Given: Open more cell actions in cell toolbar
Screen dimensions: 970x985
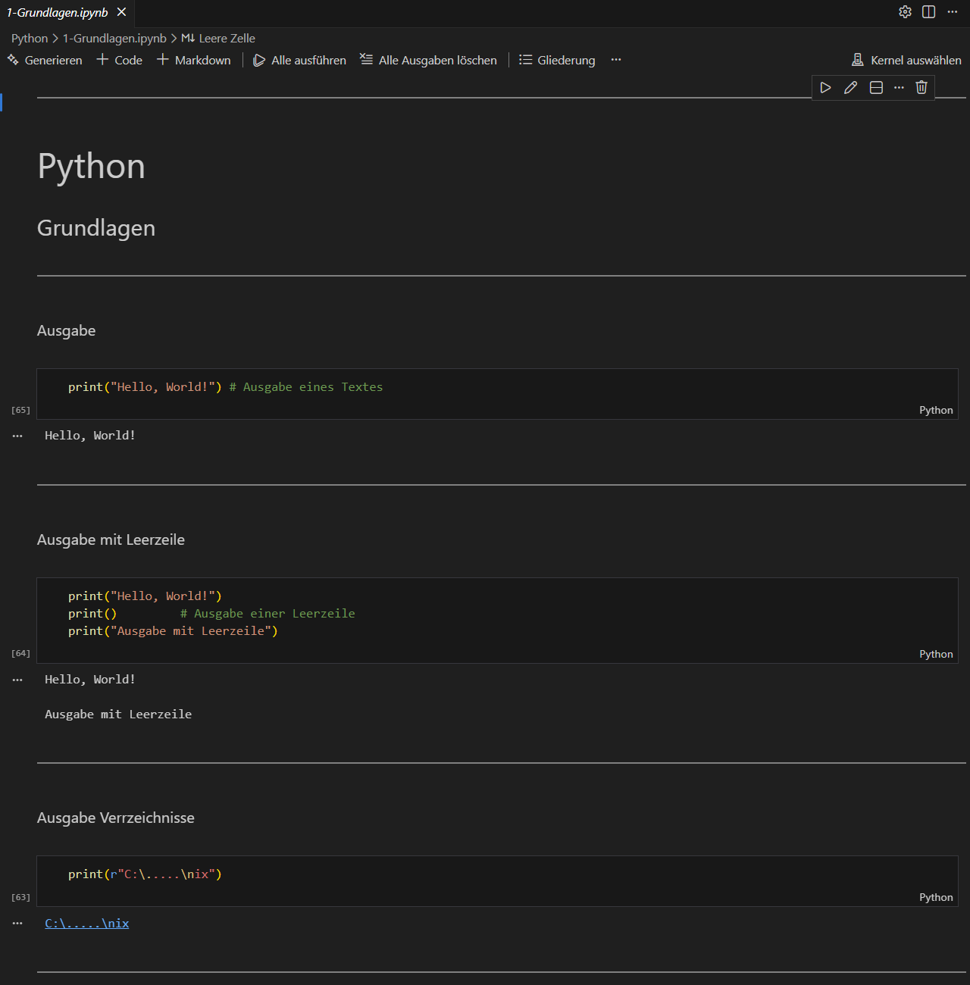Looking at the screenshot, I should pyautogui.click(x=899, y=88).
